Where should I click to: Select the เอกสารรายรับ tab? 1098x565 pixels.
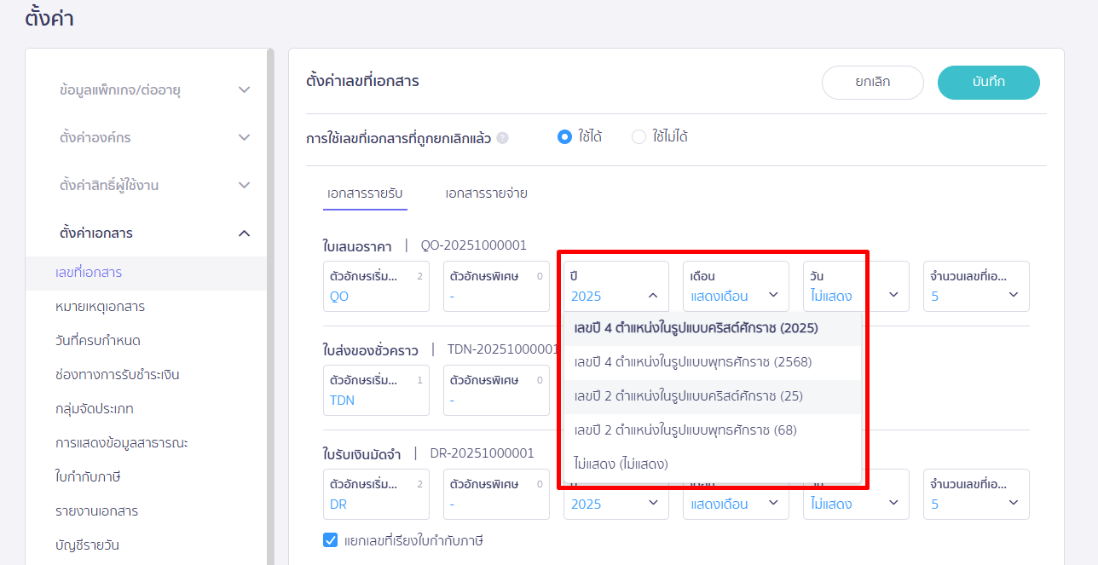pos(365,193)
